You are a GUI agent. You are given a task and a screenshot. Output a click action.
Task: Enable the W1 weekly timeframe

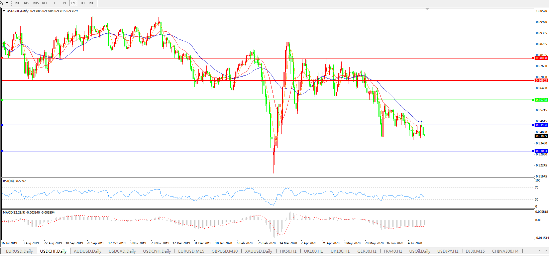coord(83,3)
